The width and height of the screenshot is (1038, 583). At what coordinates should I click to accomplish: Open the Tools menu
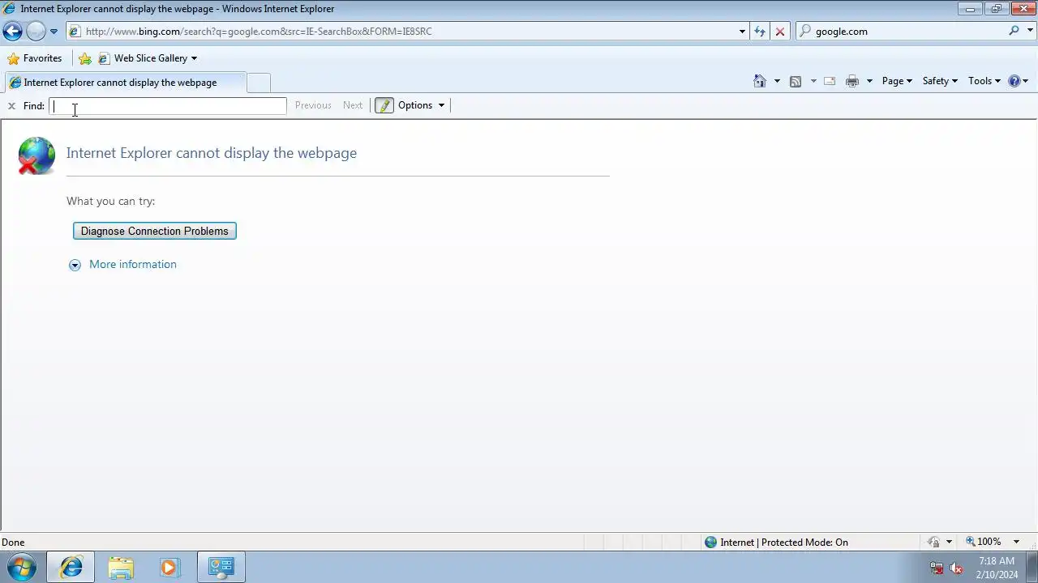[x=984, y=81]
